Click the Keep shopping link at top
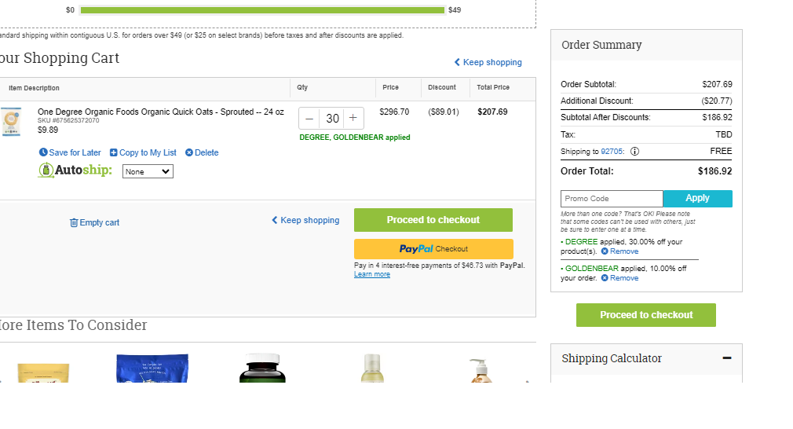793x429 pixels. (488, 62)
